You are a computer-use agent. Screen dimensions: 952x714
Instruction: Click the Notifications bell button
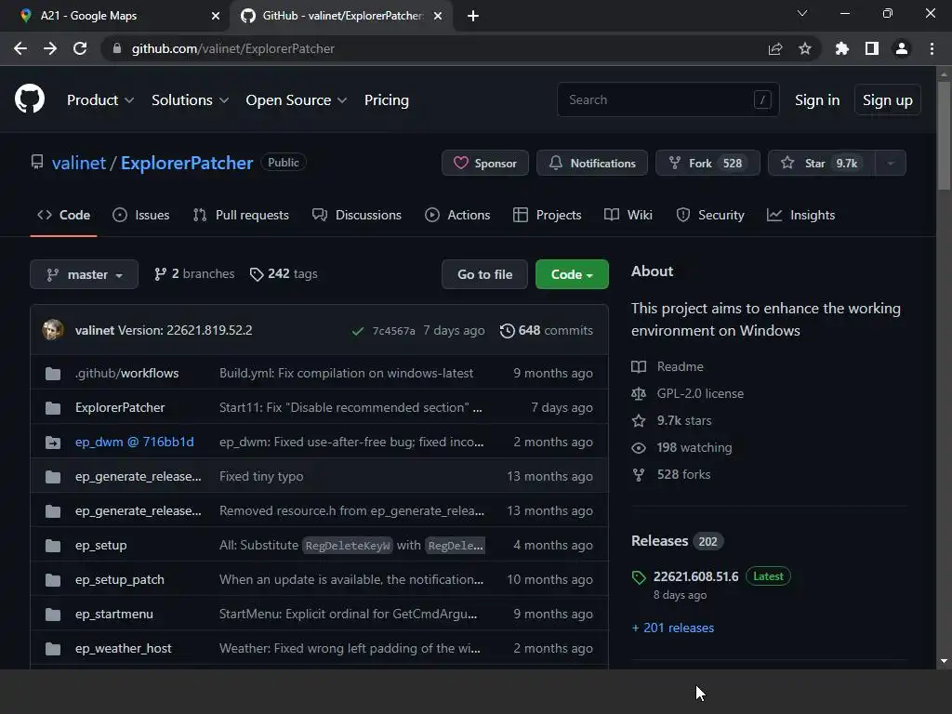(x=592, y=163)
